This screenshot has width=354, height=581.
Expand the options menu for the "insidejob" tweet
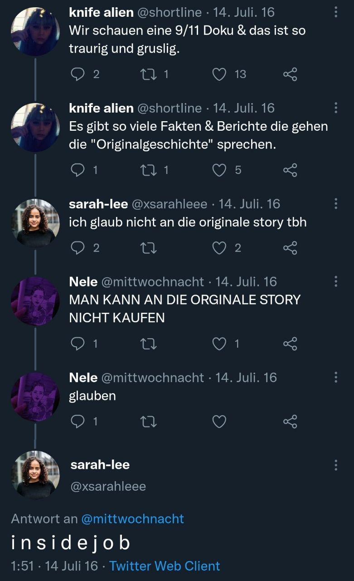click(336, 465)
